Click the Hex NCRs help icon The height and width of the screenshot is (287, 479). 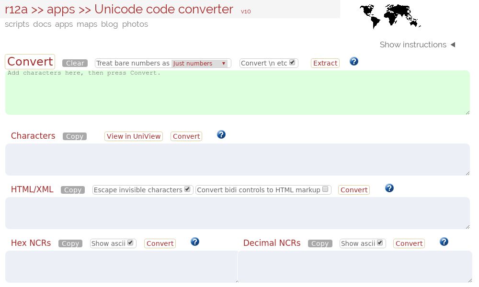pyautogui.click(x=195, y=242)
